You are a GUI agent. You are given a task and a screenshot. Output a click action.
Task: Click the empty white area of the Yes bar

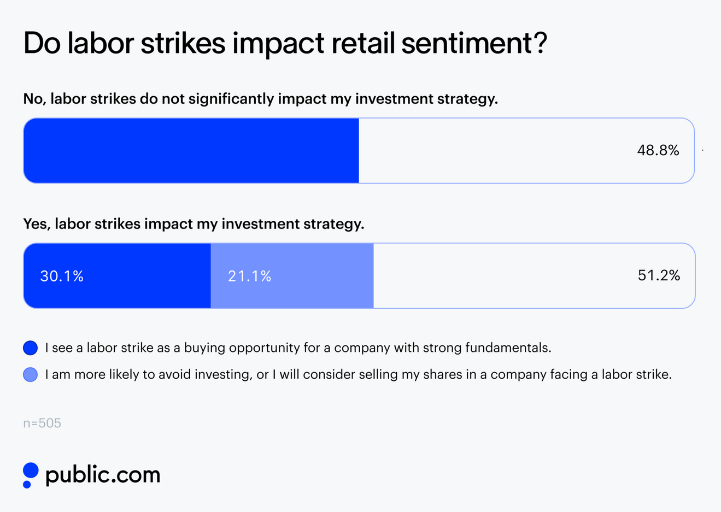503,275
